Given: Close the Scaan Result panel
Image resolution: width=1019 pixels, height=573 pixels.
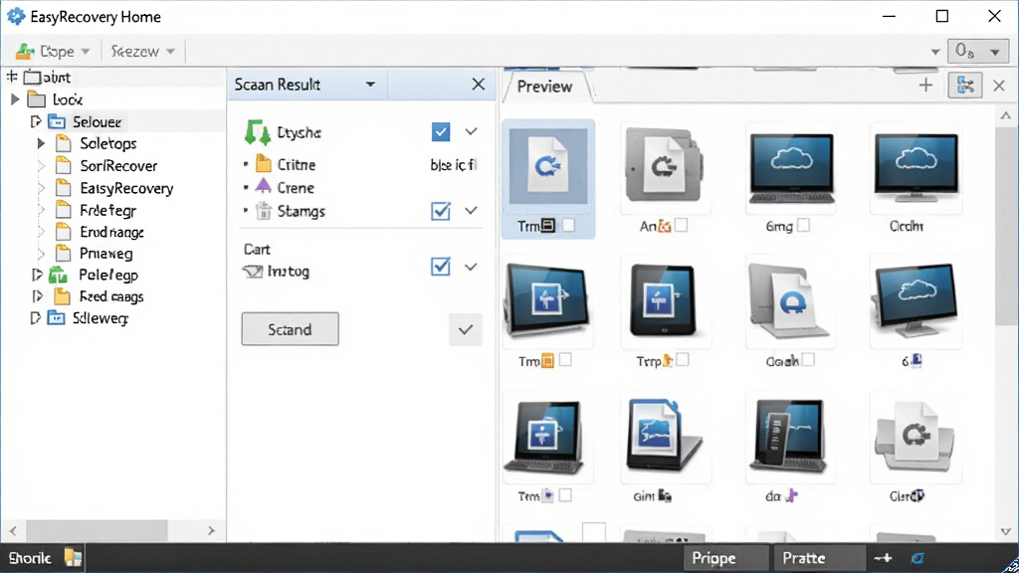Looking at the screenshot, I should tap(479, 84).
